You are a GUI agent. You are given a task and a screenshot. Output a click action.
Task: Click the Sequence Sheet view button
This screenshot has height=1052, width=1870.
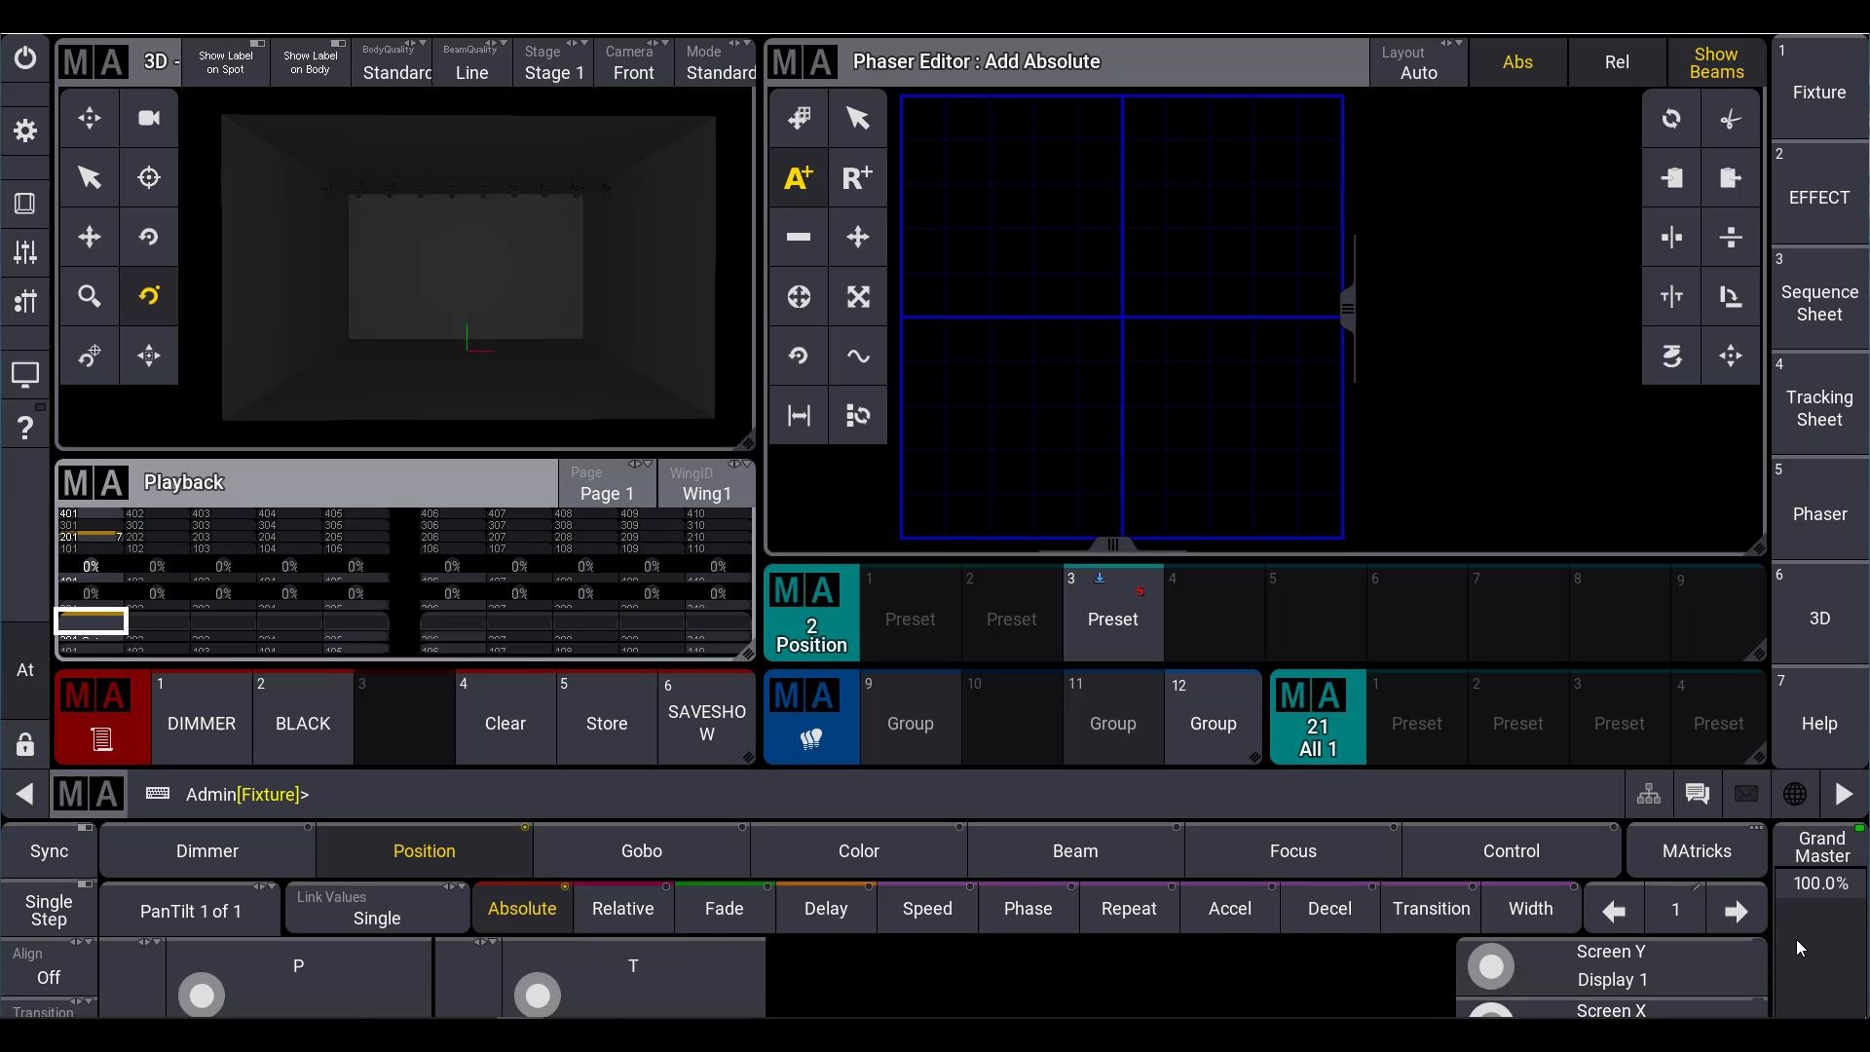click(1818, 303)
